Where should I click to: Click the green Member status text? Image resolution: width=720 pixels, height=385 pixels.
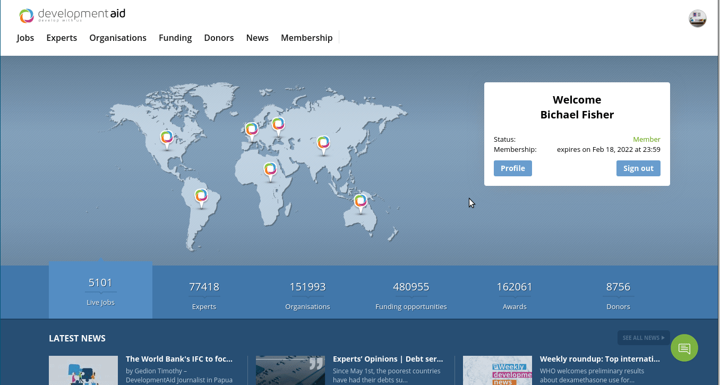tap(647, 140)
